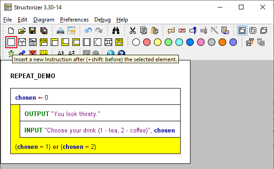Print the diagram using the printer icon
This screenshot has width=274, height=169.
(x=61, y=30)
